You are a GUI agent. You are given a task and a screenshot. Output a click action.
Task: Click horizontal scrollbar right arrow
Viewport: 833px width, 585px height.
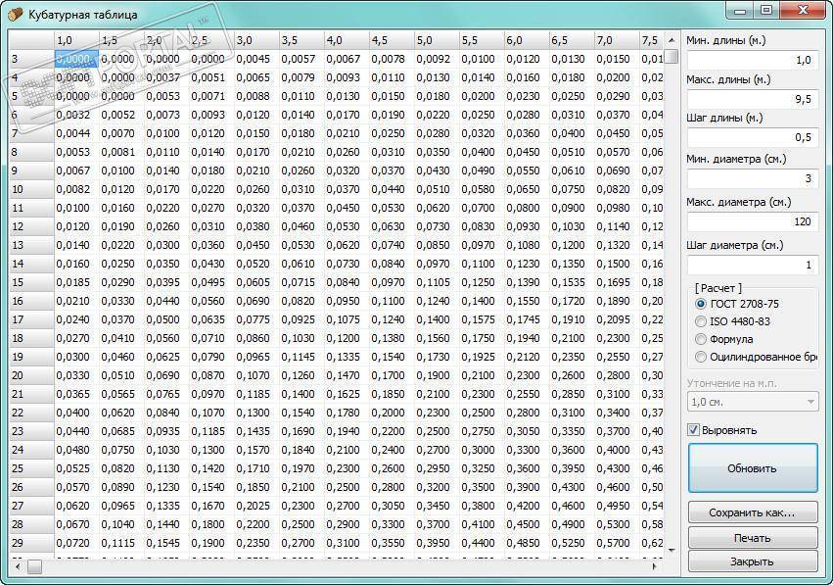pyautogui.click(x=655, y=567)
